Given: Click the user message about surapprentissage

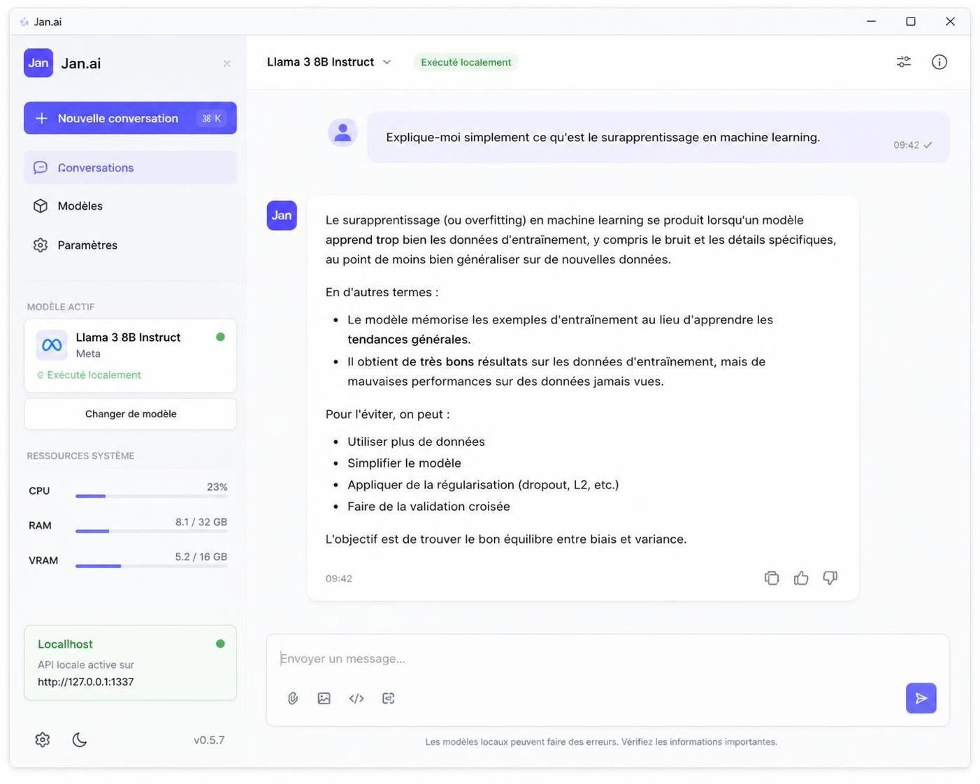Looking at the screenshot, I should [x=658, y=137].
